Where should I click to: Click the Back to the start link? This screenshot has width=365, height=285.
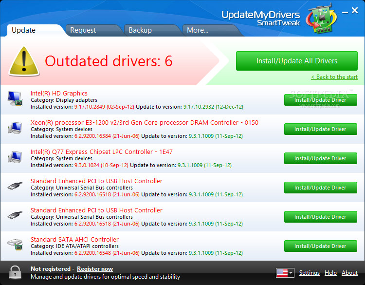click(x=334, y=77)
